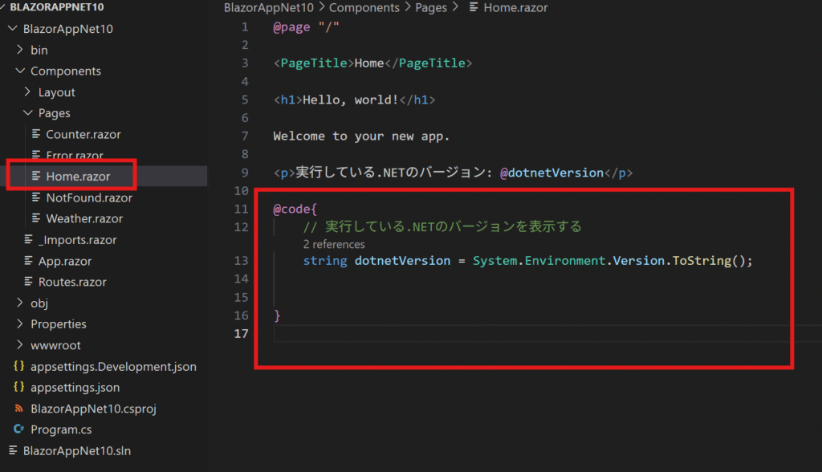Click the @dotnetVersion expression on line 9
Screen dimensions: 822x472
coord(551,173)
